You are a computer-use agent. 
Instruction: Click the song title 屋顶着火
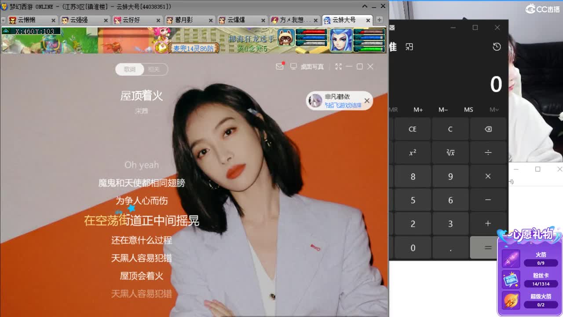142,96
